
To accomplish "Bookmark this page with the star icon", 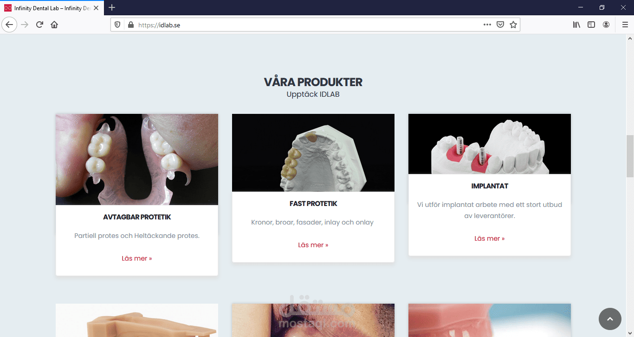I will 513,25.
